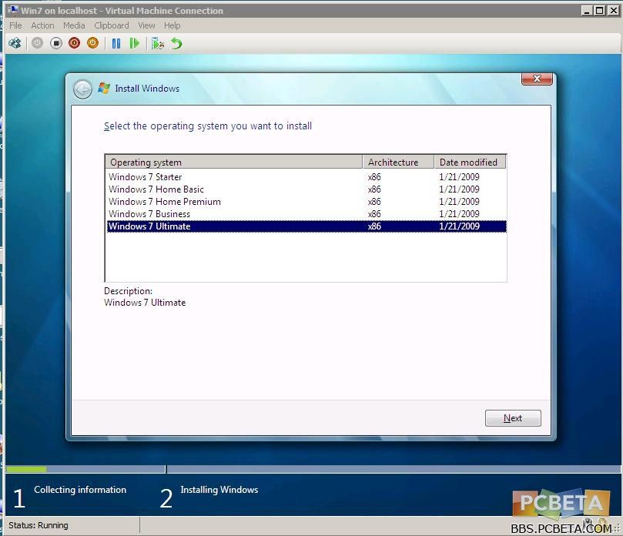The image size is (623, 536).
Task: Send Ctrl+Alt+Delete toolbar icon
Action: pyautogui.click(x=15, y=43)
